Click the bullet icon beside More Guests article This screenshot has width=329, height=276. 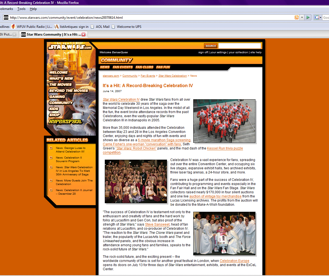tap(51, 180)
